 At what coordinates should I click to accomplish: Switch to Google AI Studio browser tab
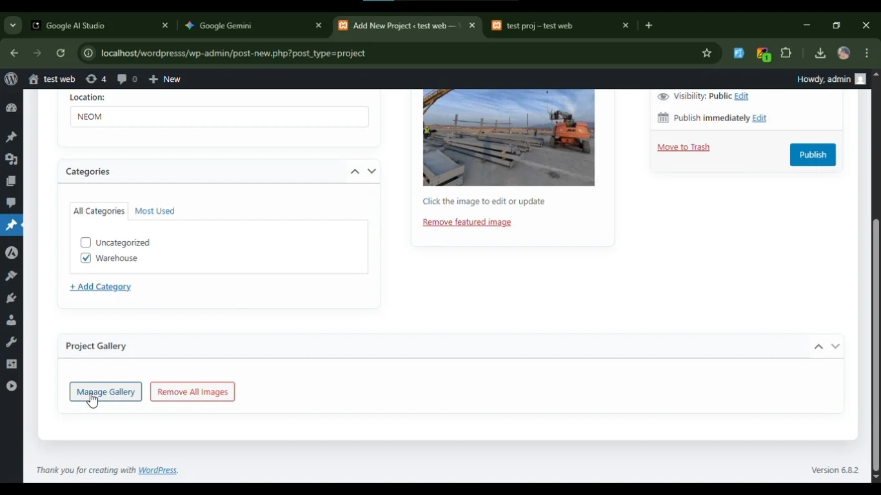click(100, 26)
